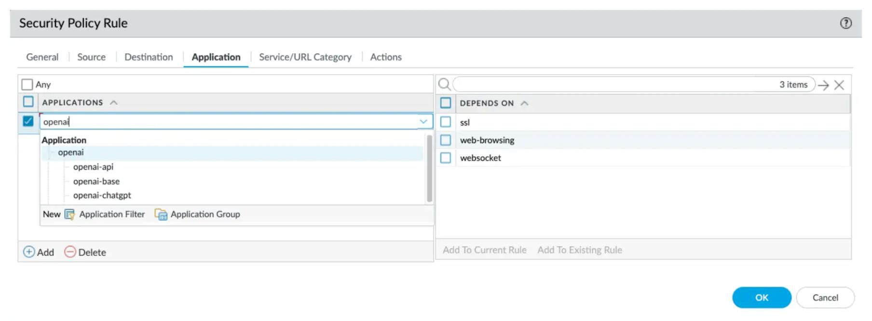Image resolution: width=872 pixels, height=321 pixels.
Task: Clear the search using the X icon
Action: pyautogui.click(x=839, y=85)
